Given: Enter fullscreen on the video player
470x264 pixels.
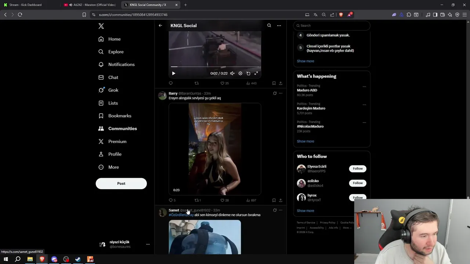Looking at the screenshot, I should (256, 73).
